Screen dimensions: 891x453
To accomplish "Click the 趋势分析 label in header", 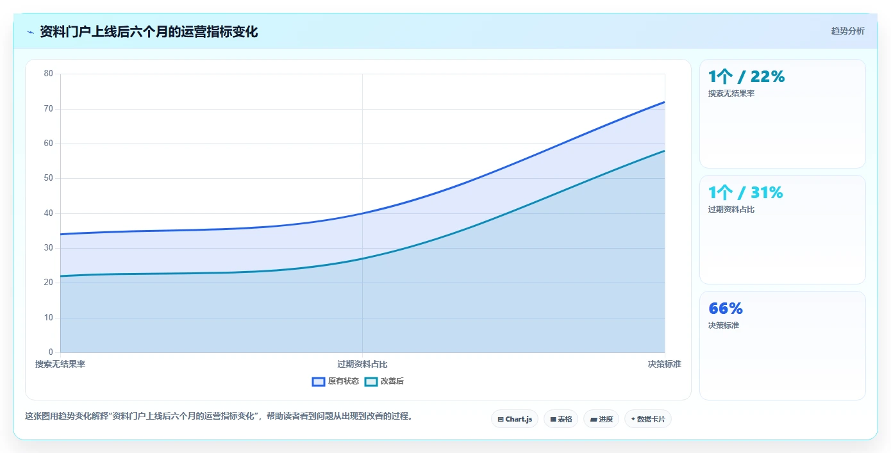I will pyautogui.click(x=847, y=31).
